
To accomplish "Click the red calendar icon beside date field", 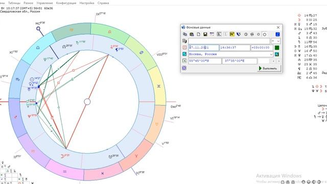I will point(184,48).
